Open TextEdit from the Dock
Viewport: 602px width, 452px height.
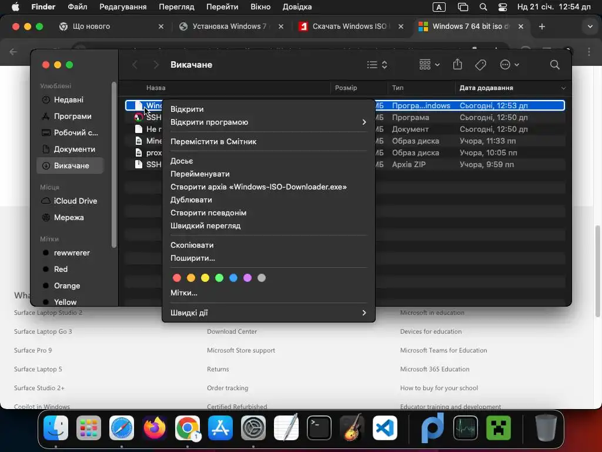click(x=286, y=428)
